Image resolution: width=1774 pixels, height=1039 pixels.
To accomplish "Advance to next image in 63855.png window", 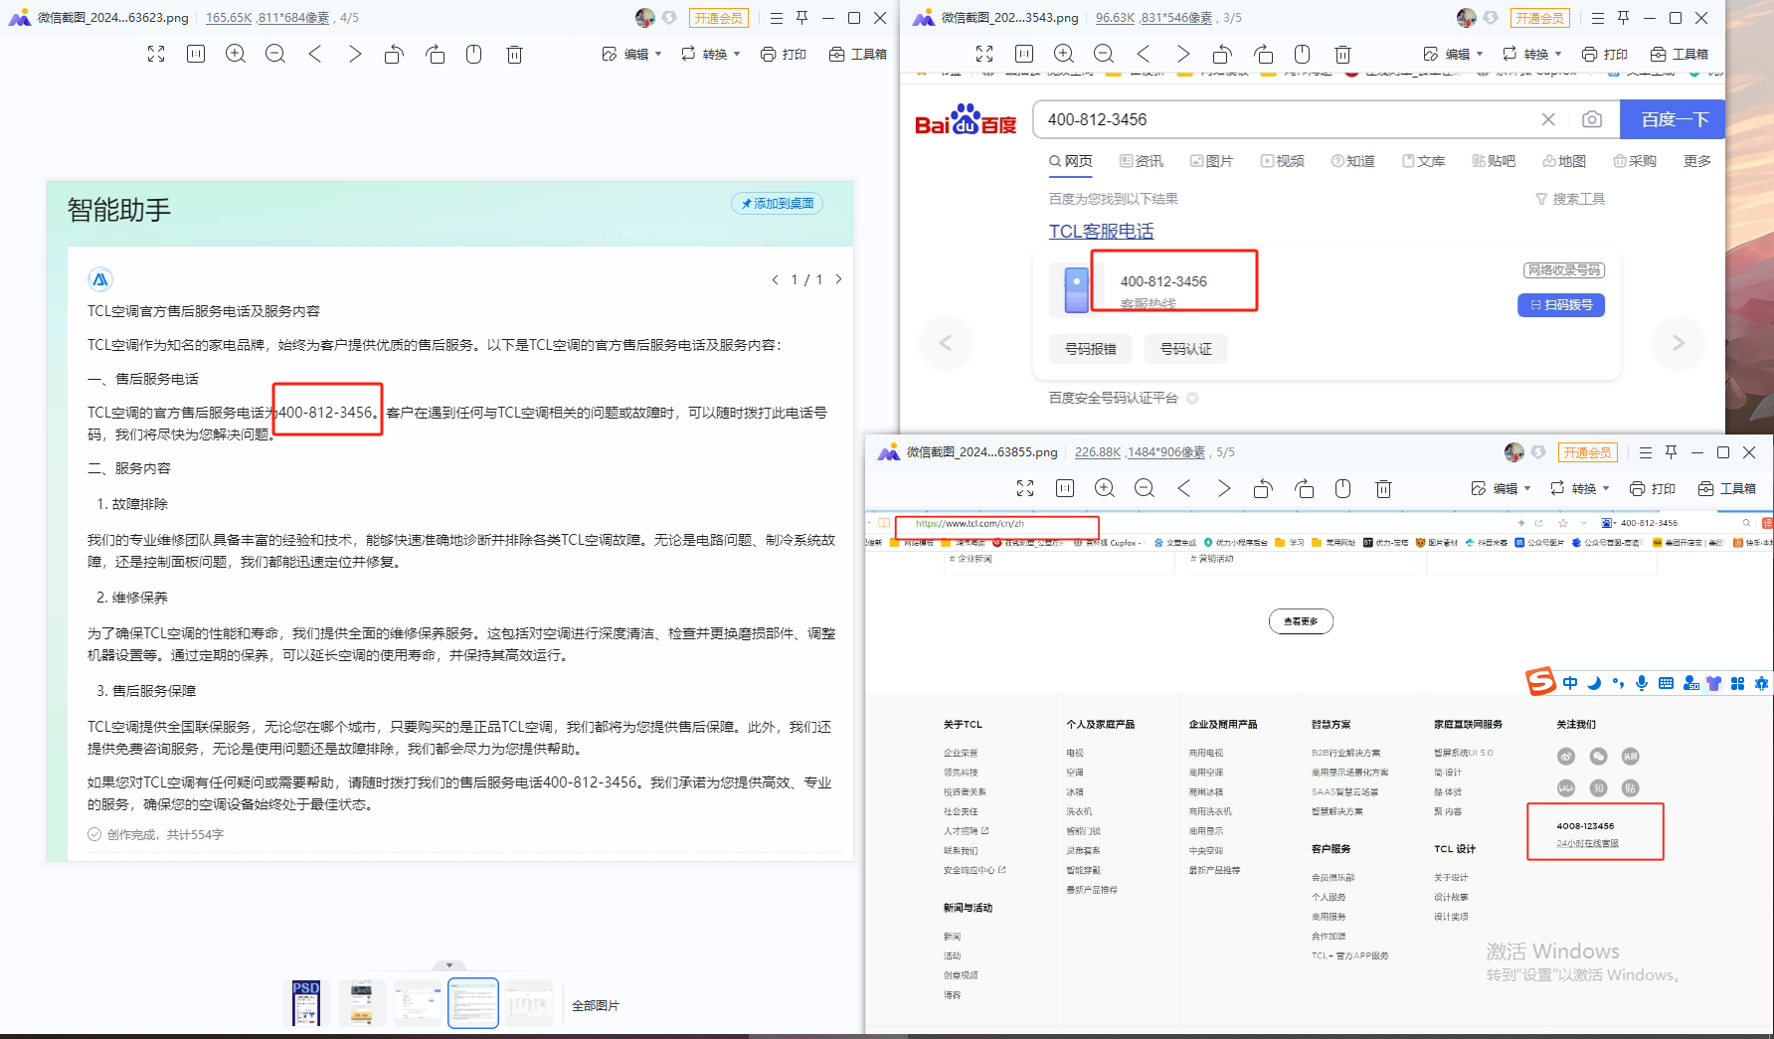I will point(1224,488).
